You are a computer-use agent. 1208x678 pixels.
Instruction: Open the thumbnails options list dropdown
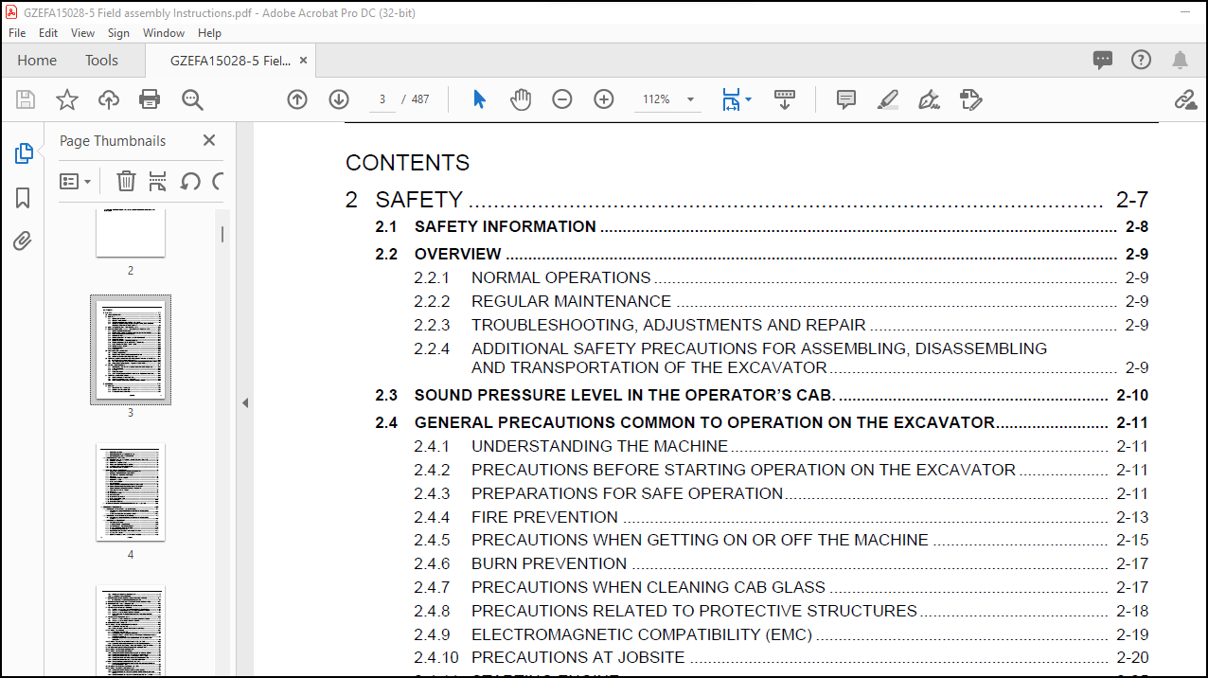tap(76, 181)
